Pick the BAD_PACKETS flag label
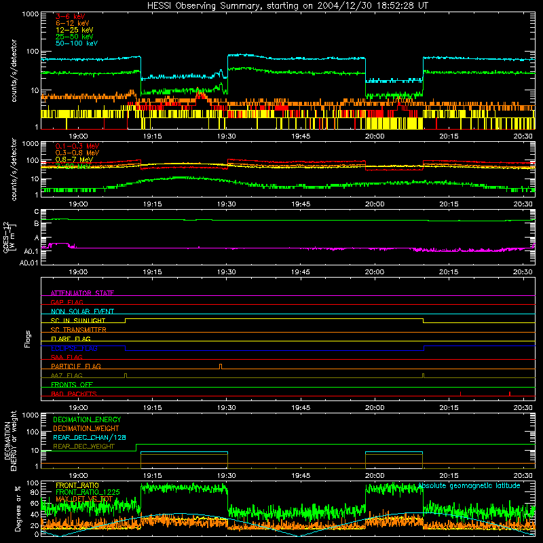The width and height of the screenshot is (543, 543). point(74,394)
